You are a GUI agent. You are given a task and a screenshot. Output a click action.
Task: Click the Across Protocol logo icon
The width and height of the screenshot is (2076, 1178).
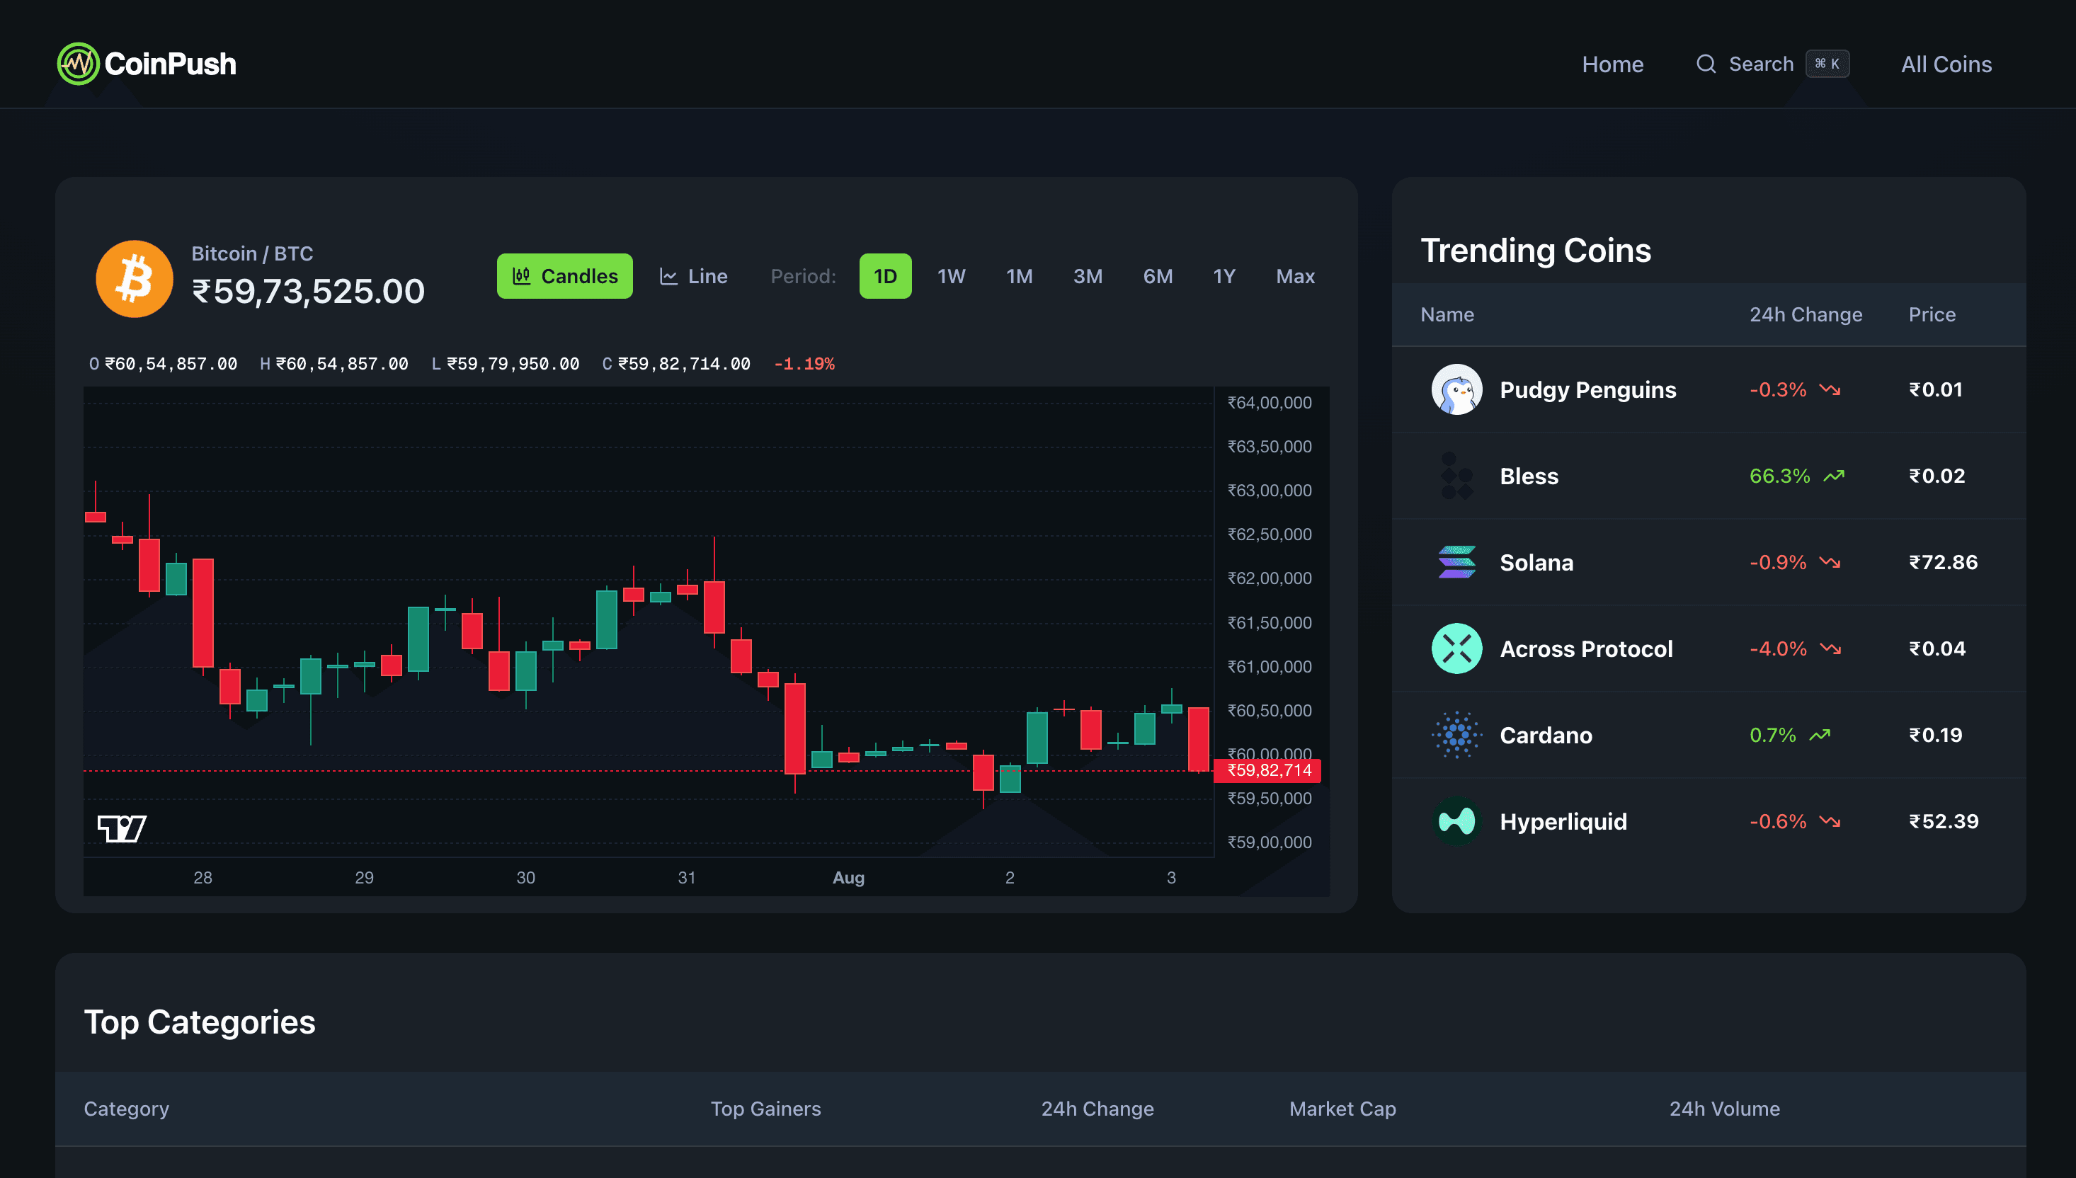click(1456, 648)
